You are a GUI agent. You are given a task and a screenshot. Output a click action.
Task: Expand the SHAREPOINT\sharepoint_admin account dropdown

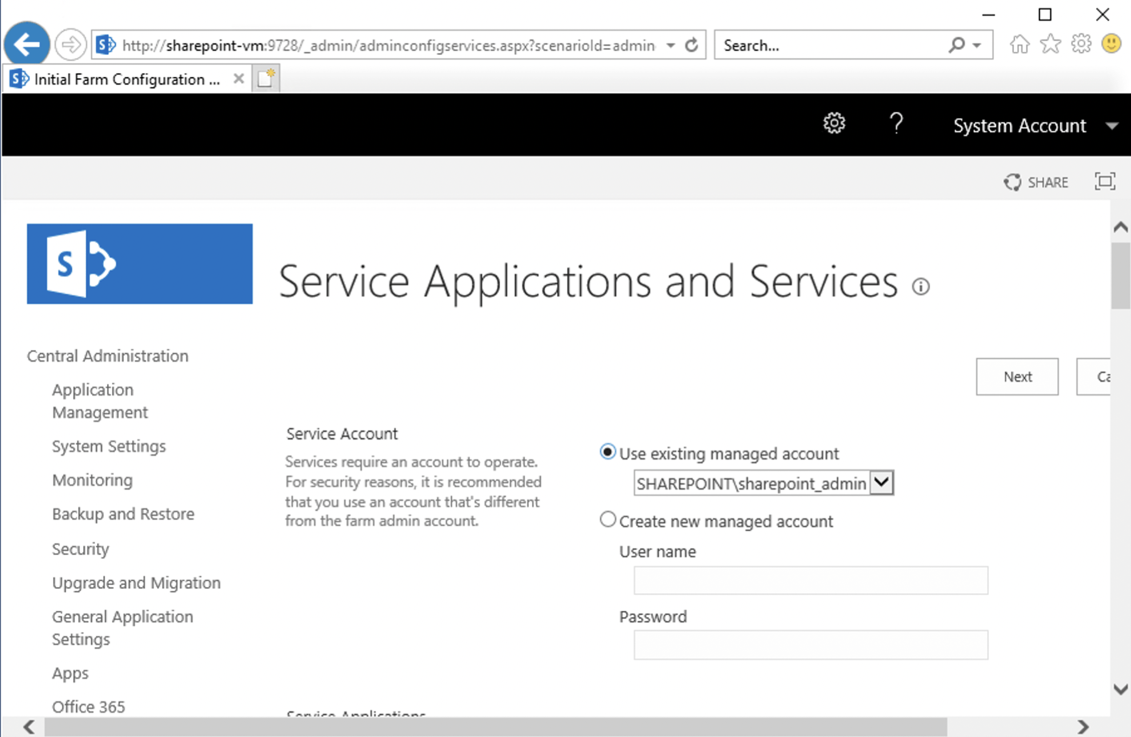click(x=881, y=483)
